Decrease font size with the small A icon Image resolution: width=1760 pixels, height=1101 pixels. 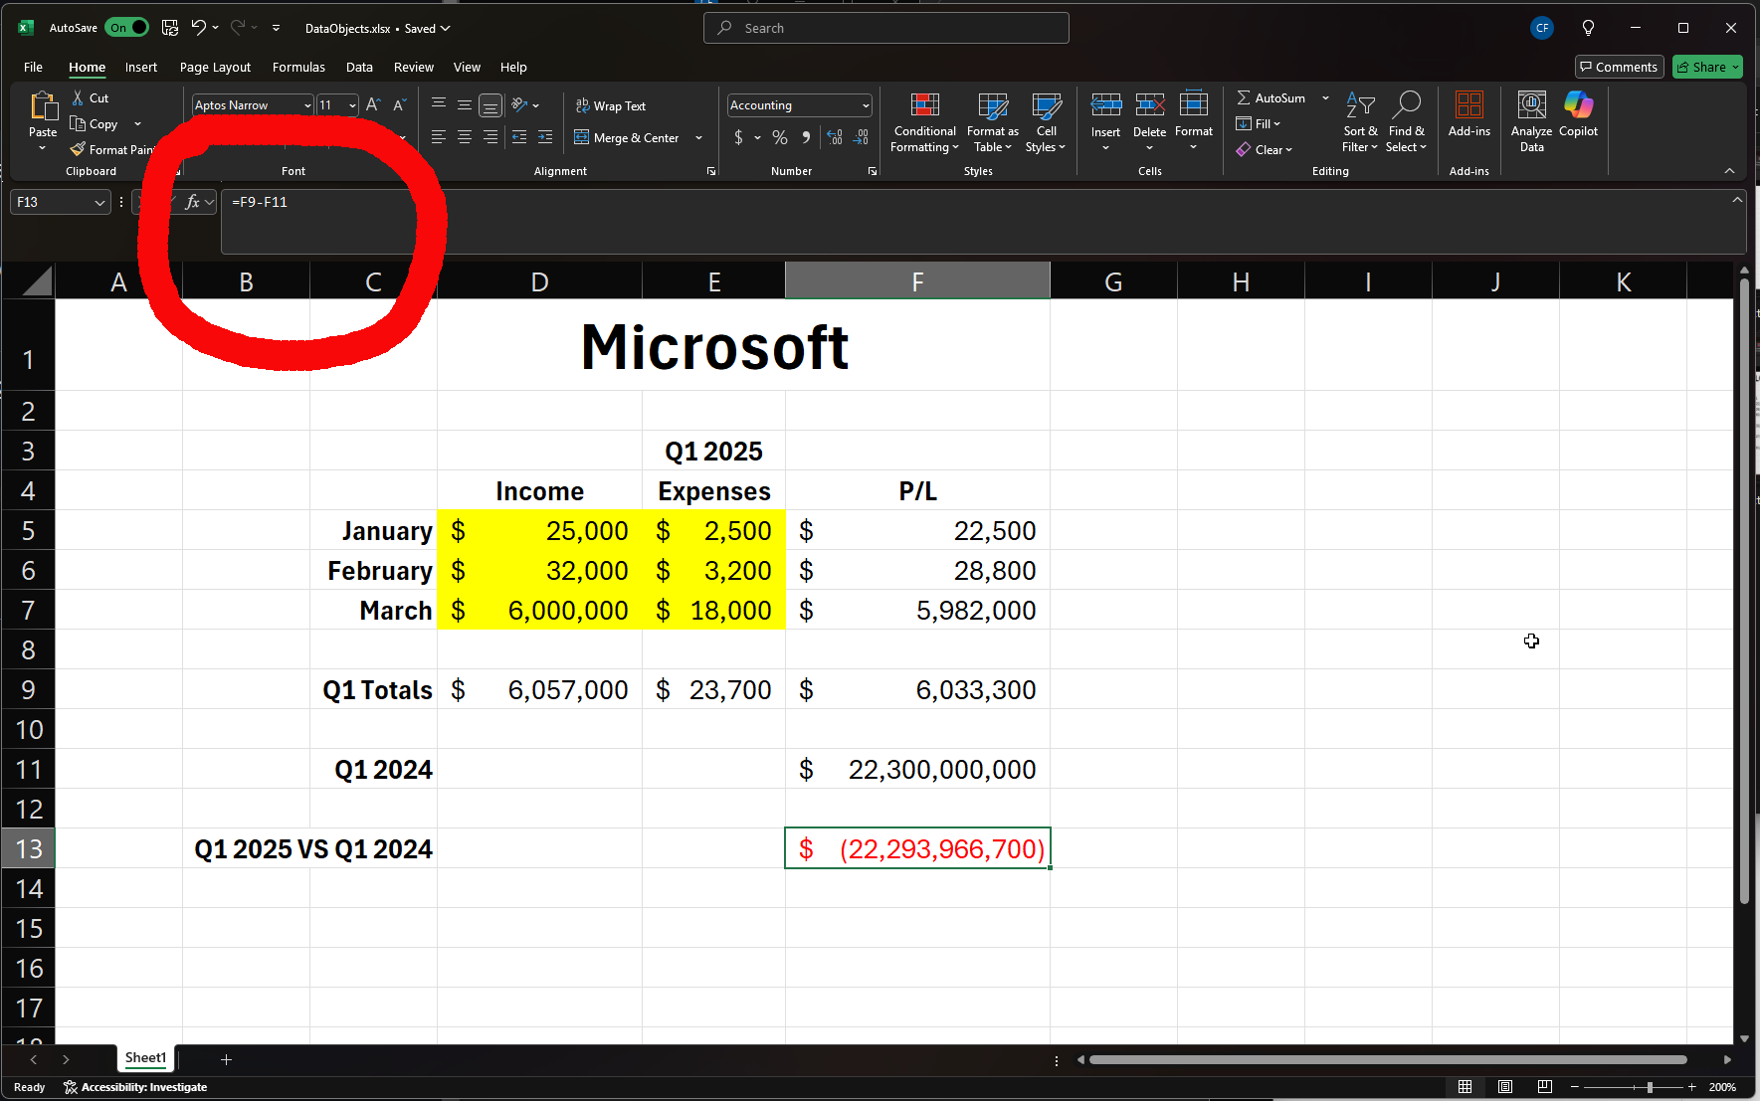pyautogui.click(x=399, y=104)
